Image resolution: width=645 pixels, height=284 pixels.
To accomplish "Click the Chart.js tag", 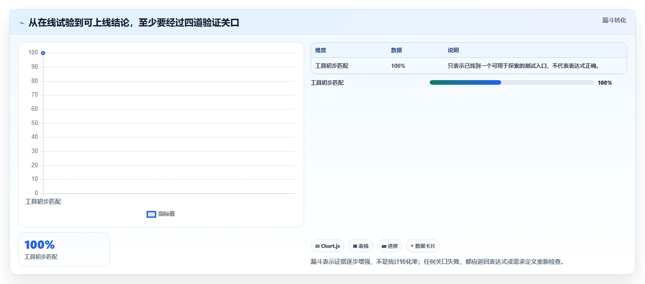I will click(x=328, y=246).
